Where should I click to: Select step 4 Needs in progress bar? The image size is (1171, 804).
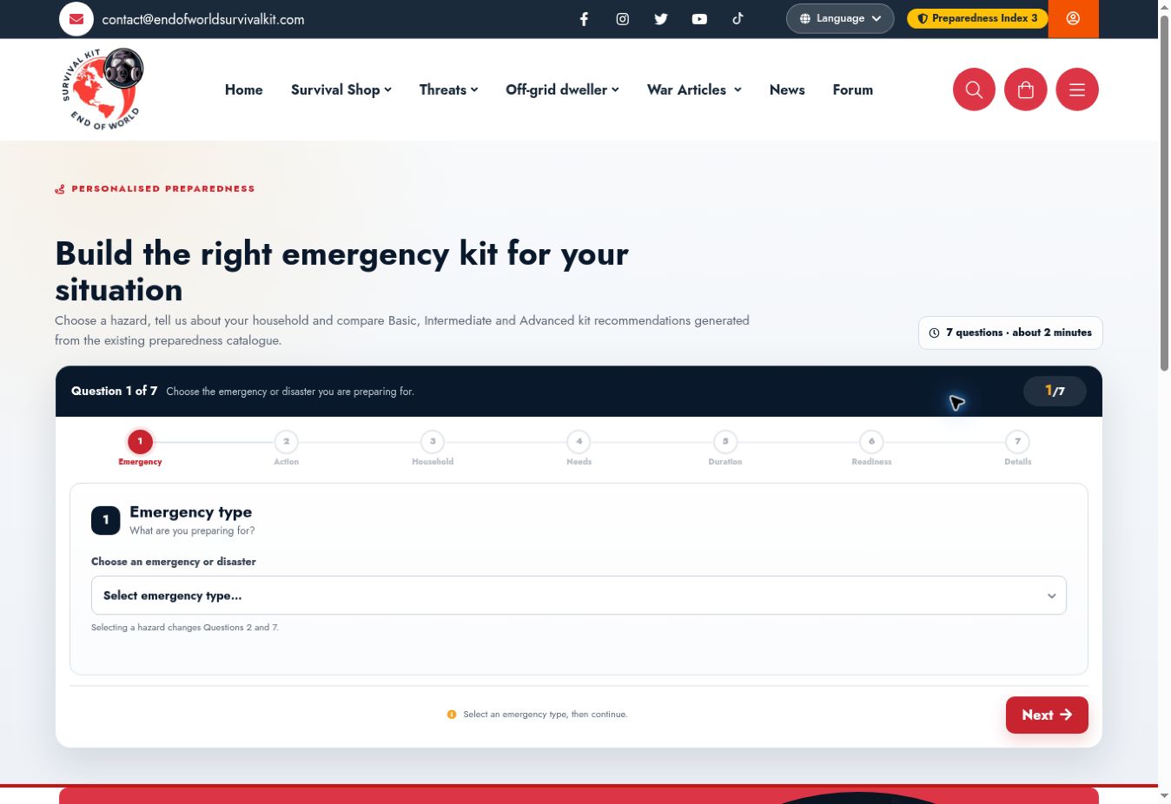(x=579, y=447)
